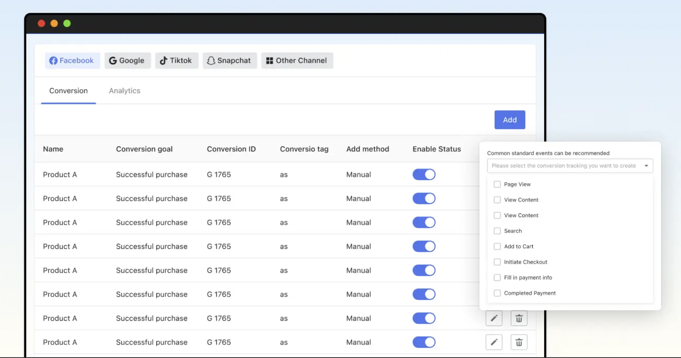Viewport: 681px width, 358px height.
Task: Disable the toggle in the first Product A row
Action: (x=424, y=175)
